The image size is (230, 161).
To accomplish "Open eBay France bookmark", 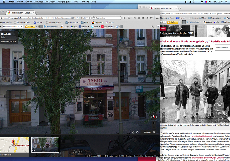I will point(97,22).
